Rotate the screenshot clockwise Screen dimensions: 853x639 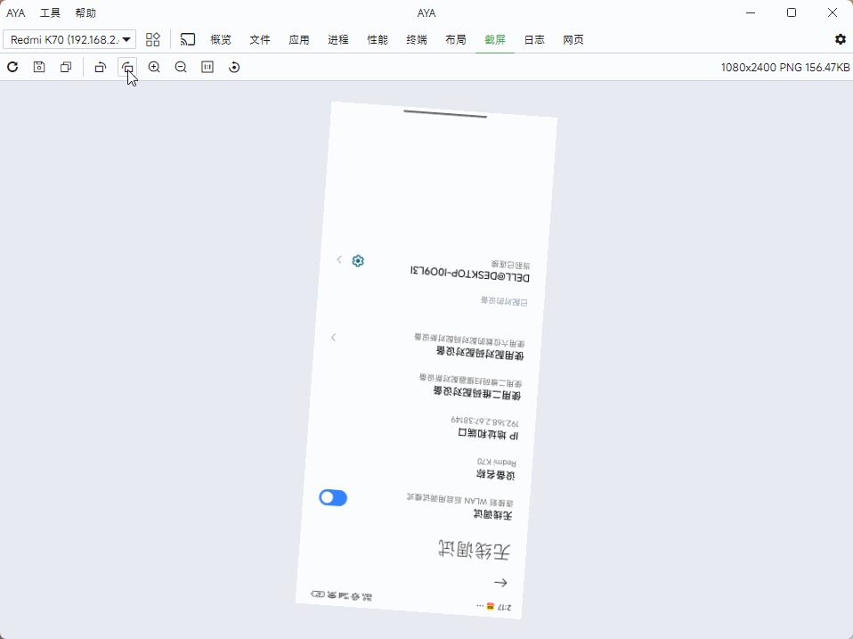pos(127,67)
